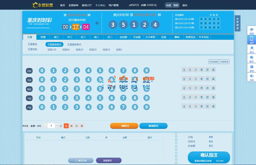Select number 7 in the 万位 row

[123, 71]
